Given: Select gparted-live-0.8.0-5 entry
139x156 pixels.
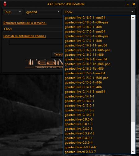Looking at the screenshot, I should (x=97, y=129).
